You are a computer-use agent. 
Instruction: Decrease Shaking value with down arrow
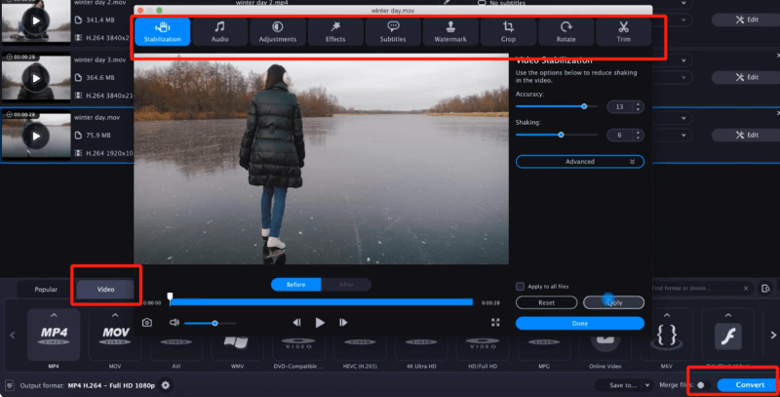tap(638, 138)
